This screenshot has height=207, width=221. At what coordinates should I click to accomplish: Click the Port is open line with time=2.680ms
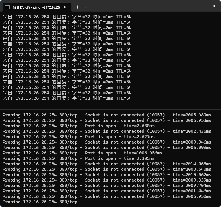78,126
